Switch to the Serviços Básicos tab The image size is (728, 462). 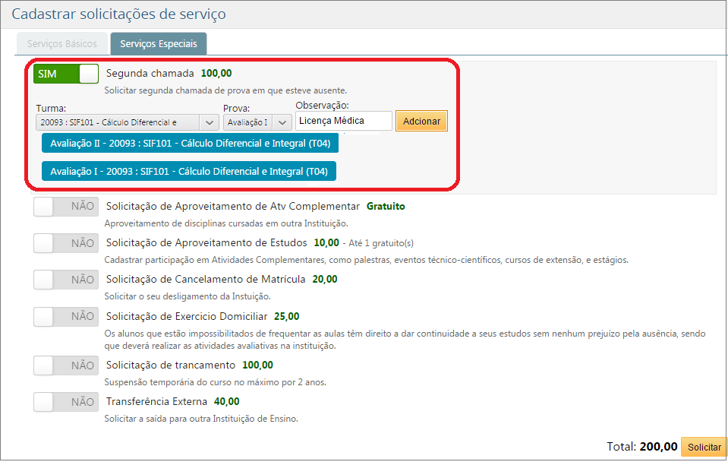point(61,43)
